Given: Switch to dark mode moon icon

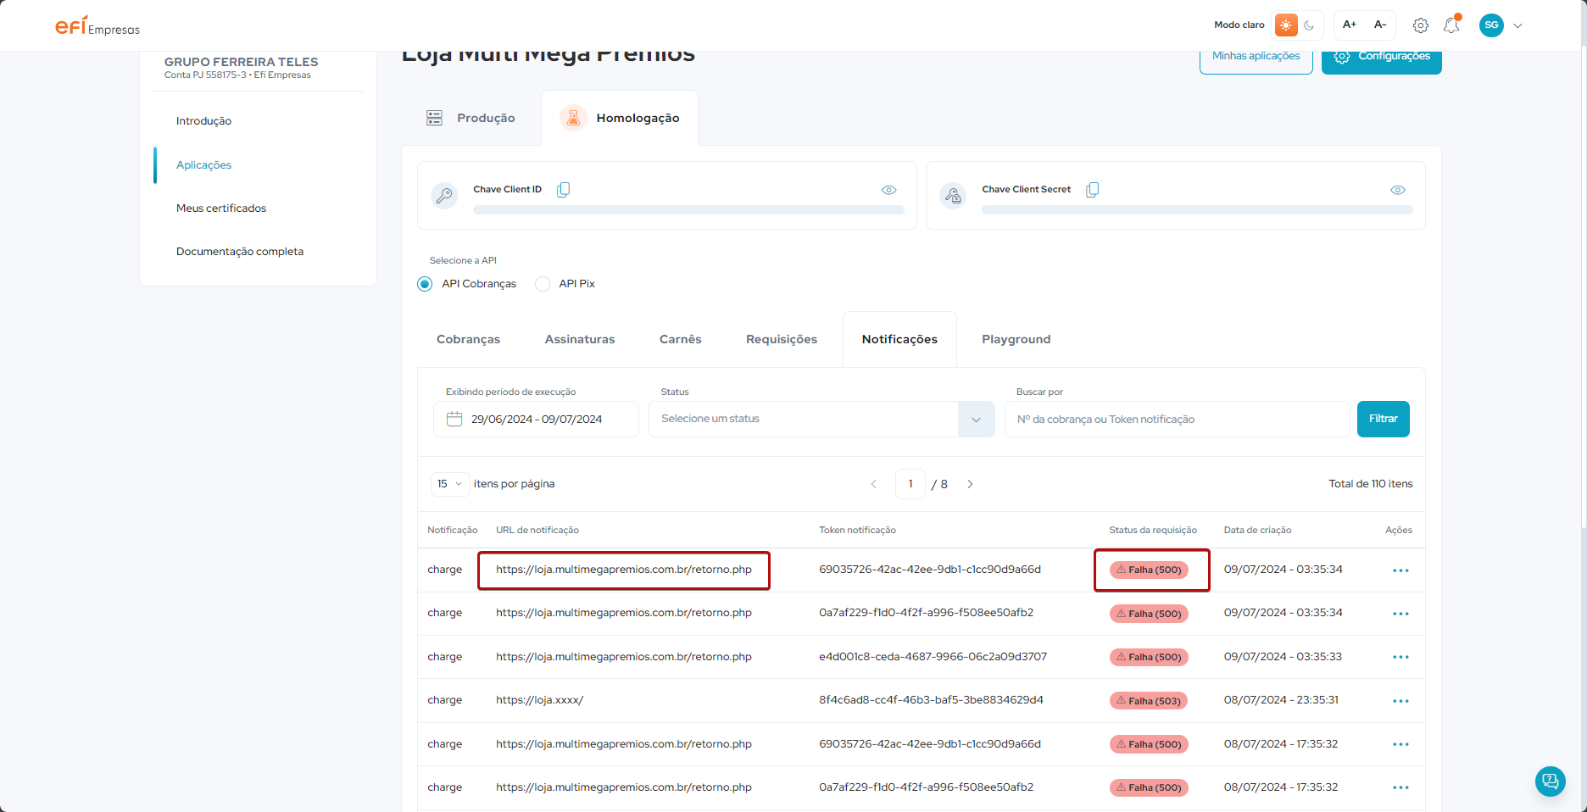Looking at the screenshot, I should (1309, 25).
